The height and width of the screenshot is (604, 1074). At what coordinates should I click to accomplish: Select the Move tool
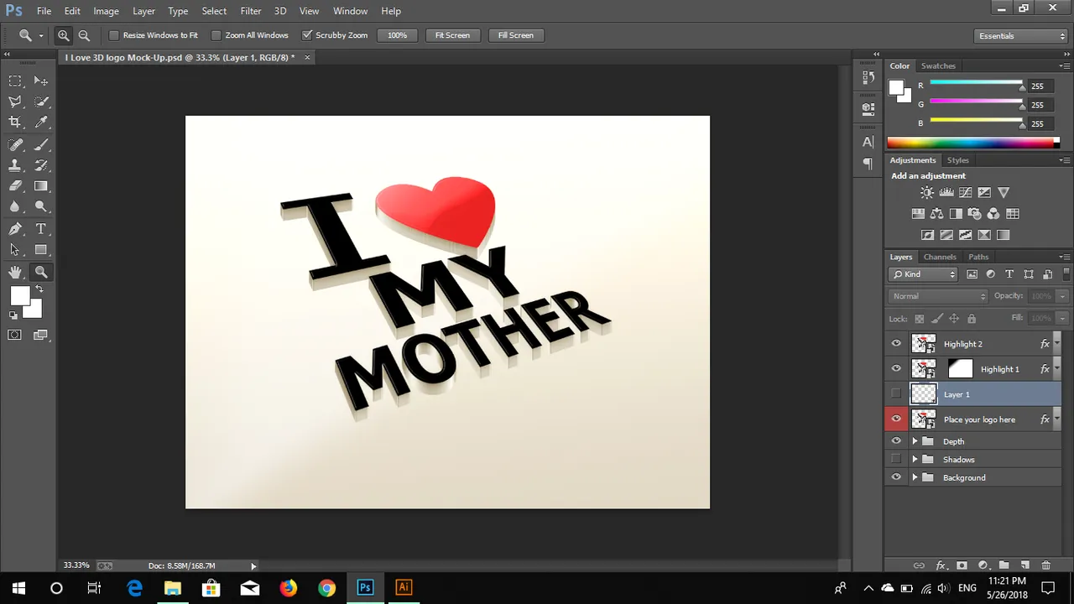[x=40, y=81]
